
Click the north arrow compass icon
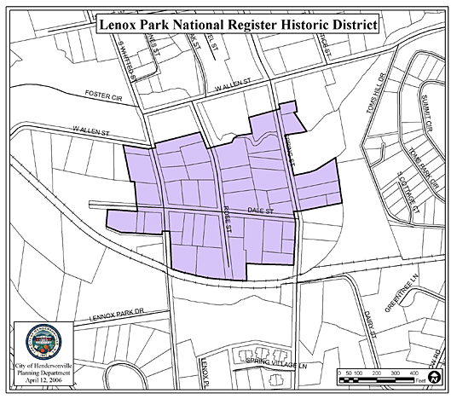[x=433, y=377]
